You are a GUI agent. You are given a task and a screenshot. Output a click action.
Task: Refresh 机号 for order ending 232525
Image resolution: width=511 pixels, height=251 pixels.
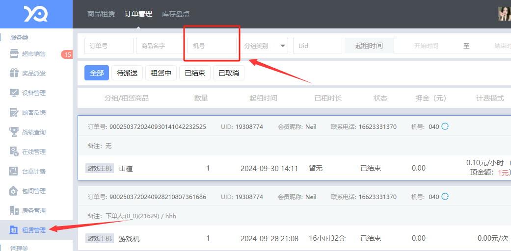click(x=445, y=126)
